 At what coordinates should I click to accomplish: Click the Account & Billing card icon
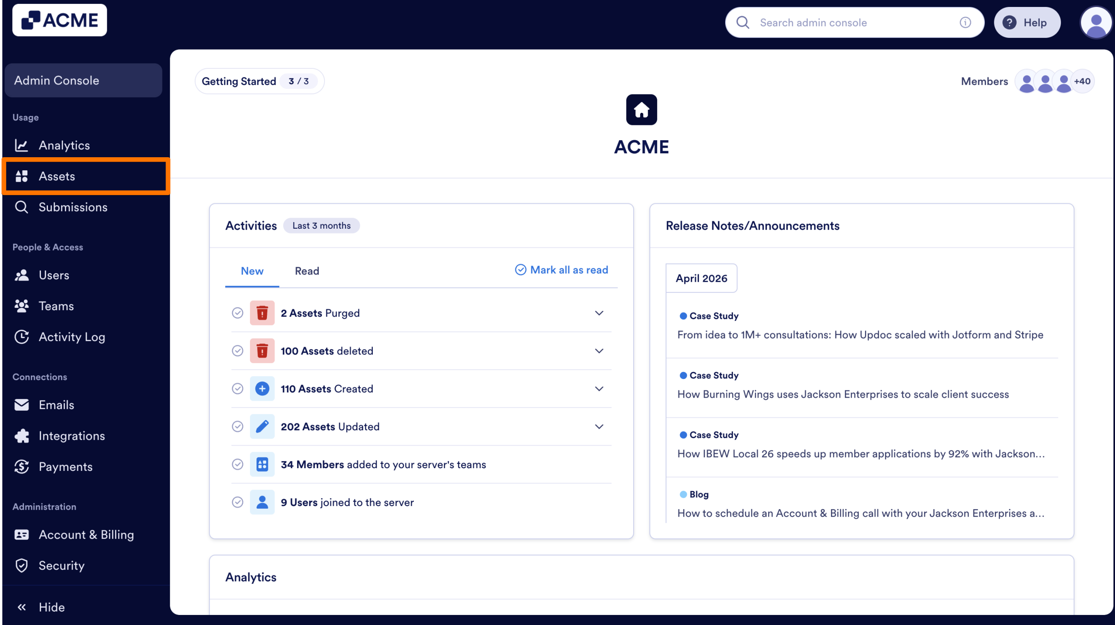point(21,535)
